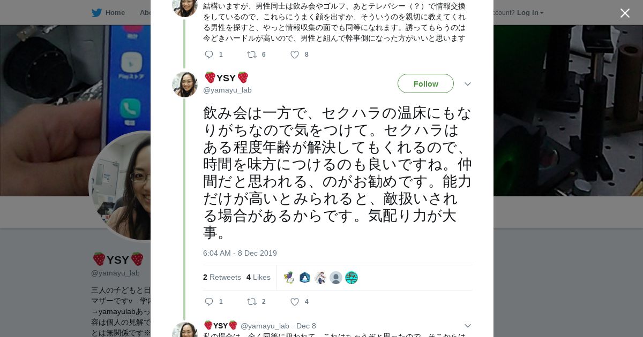Reply to the main tweet
The width and height of the screenshot is (643, 337).
point(209,302)
